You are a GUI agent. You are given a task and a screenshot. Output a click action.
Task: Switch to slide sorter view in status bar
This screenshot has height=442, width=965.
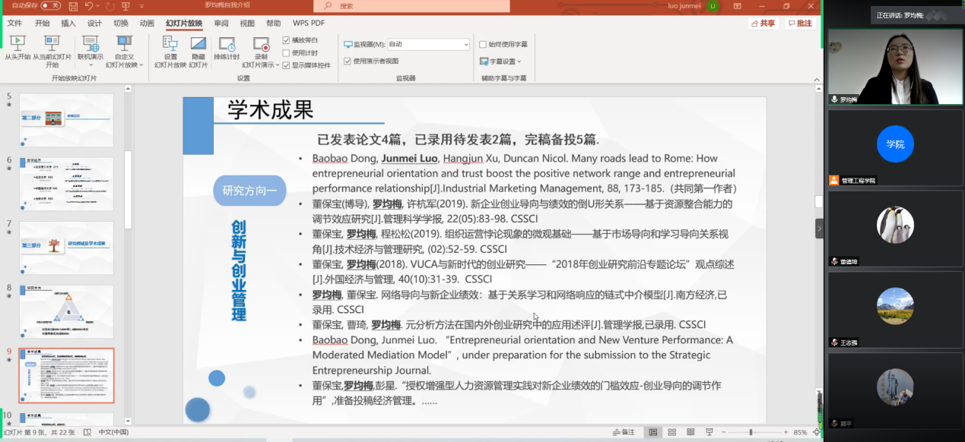(671, 432)
